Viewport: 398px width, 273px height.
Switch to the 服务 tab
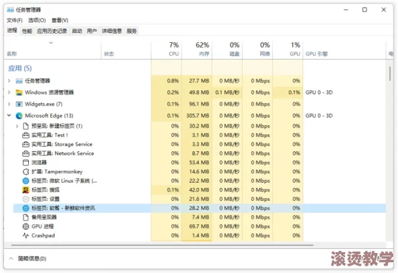click(x=131, y=31)
